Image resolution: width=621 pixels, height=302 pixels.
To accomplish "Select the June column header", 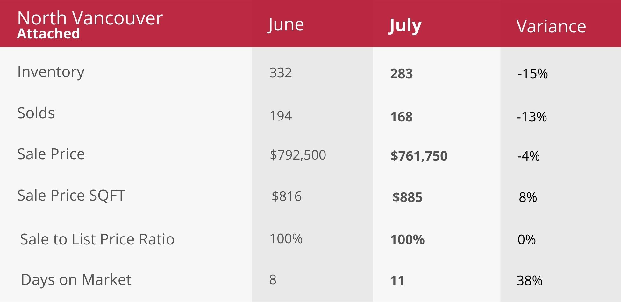I will point(286,24).
